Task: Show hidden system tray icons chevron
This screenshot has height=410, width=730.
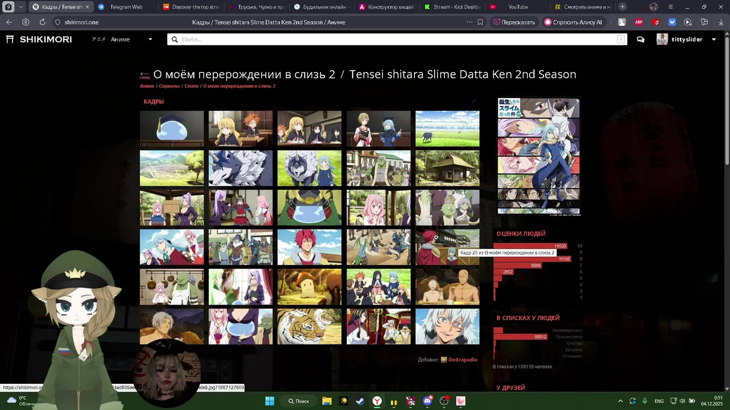Action: (x=620, y=401)
